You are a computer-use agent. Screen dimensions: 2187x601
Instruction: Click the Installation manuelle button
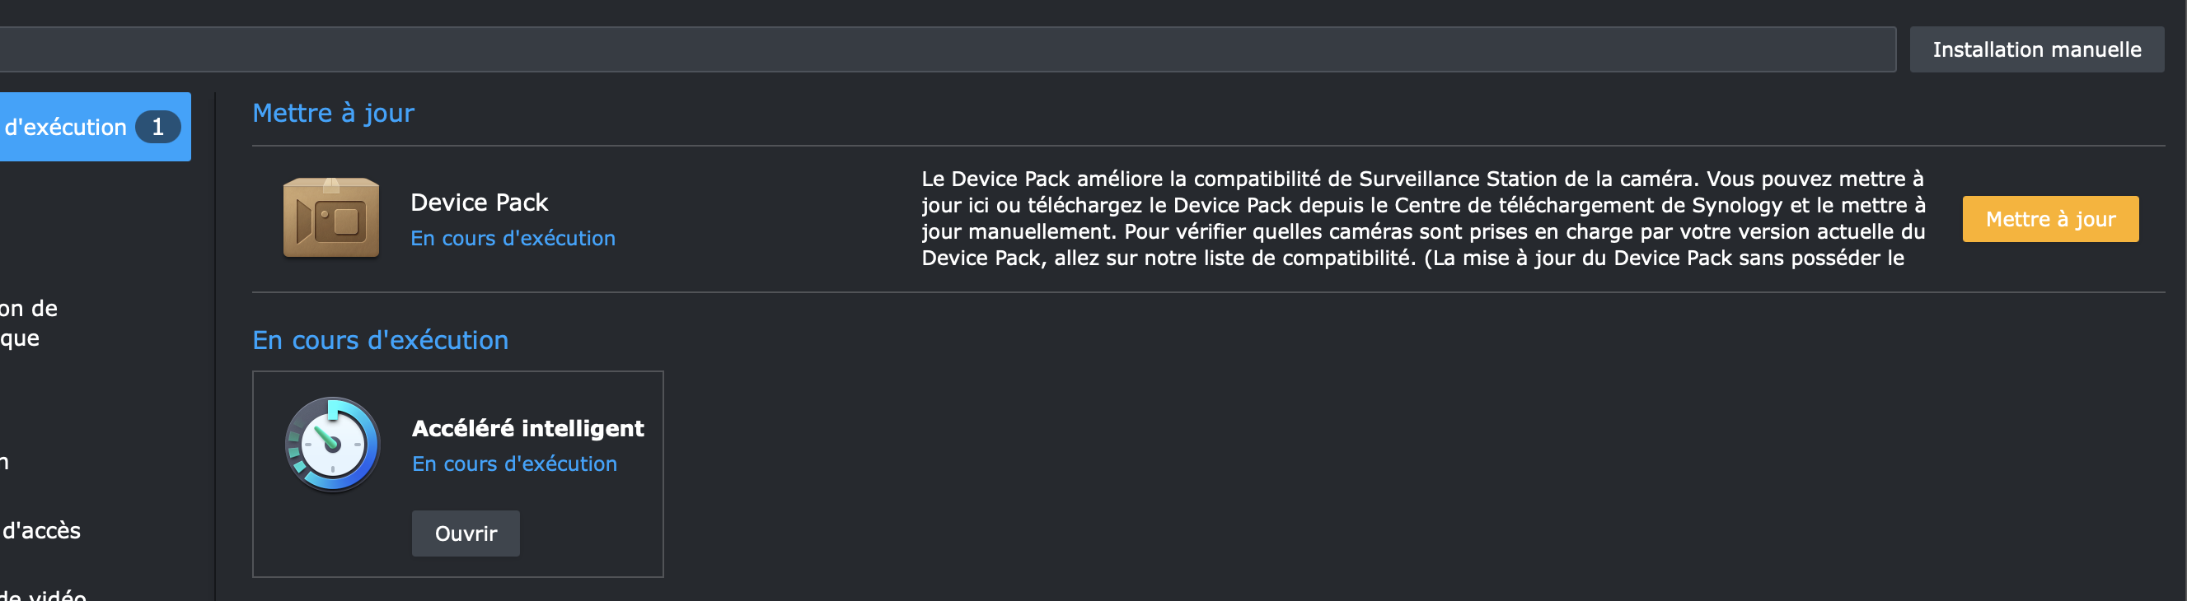(x=2037, y=50)
